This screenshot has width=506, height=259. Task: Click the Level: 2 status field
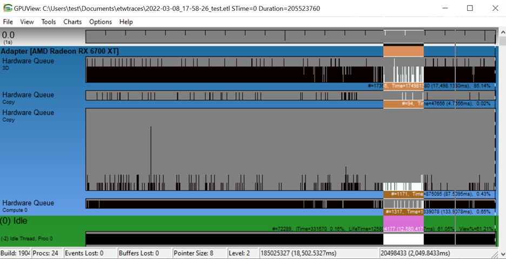pyautogui.click(x=242, y=253)
